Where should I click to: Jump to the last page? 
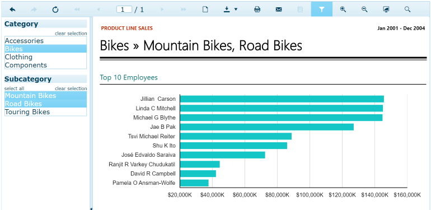(184, 10)
